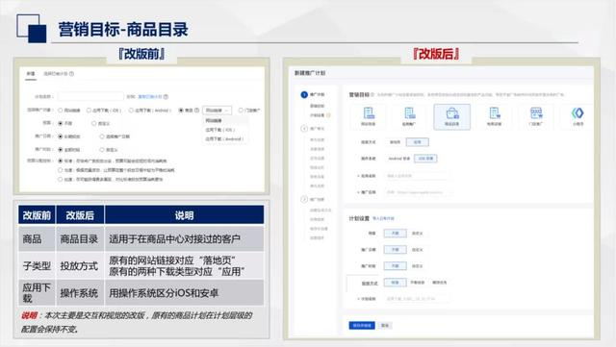
Task: Click step 1 circle 推广计划 in sidebar
Action: 304,94
